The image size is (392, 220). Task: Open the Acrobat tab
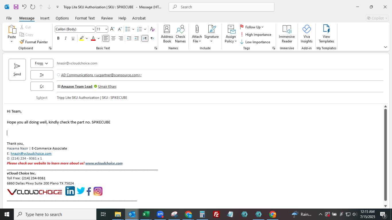pos(139,18)
